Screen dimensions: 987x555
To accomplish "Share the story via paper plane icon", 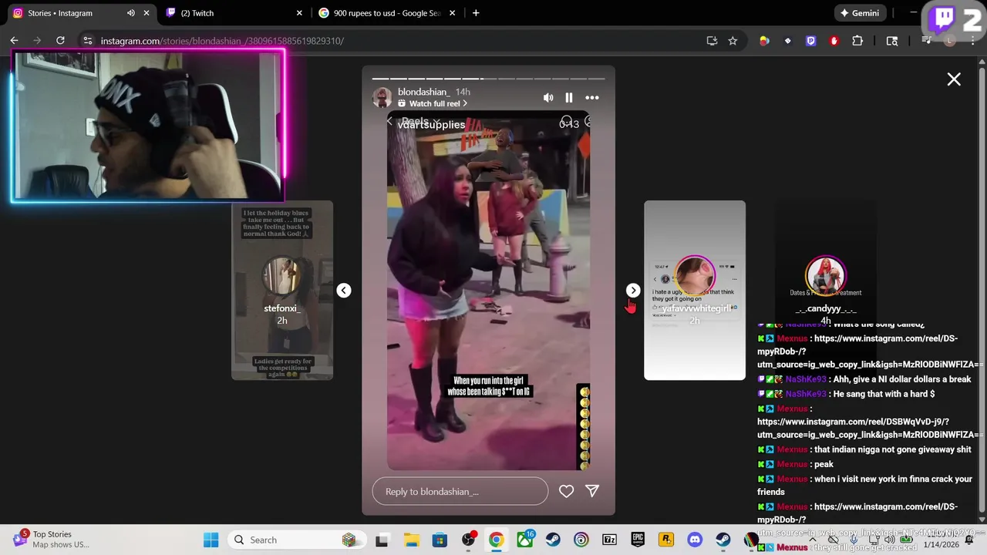I will click(592, 491).
